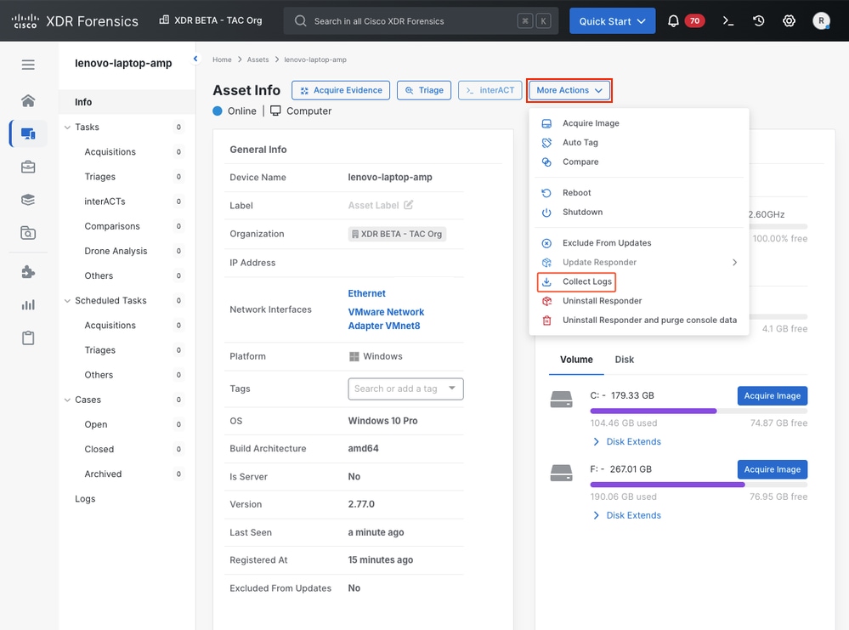Click the Acquire Evidence button
The height and width of the screenshot is (630, 849).
pyautogui.click(x=340, y=90)
